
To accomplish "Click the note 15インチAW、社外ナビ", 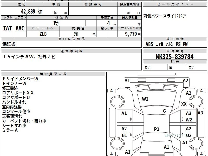I will (29, 57).
